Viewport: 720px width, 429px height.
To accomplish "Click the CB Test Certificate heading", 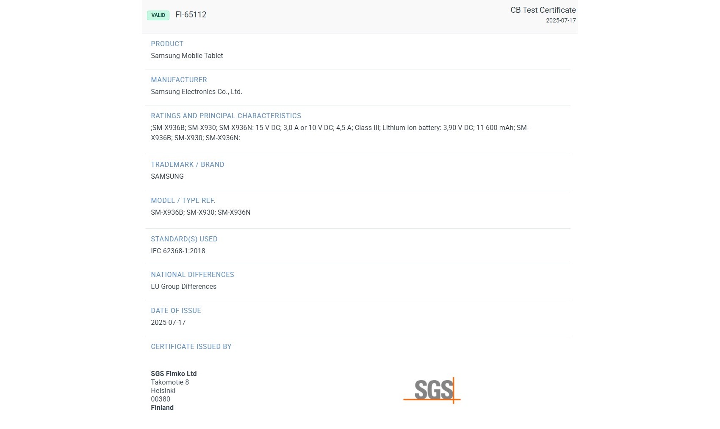I will [x=543, y=10].
